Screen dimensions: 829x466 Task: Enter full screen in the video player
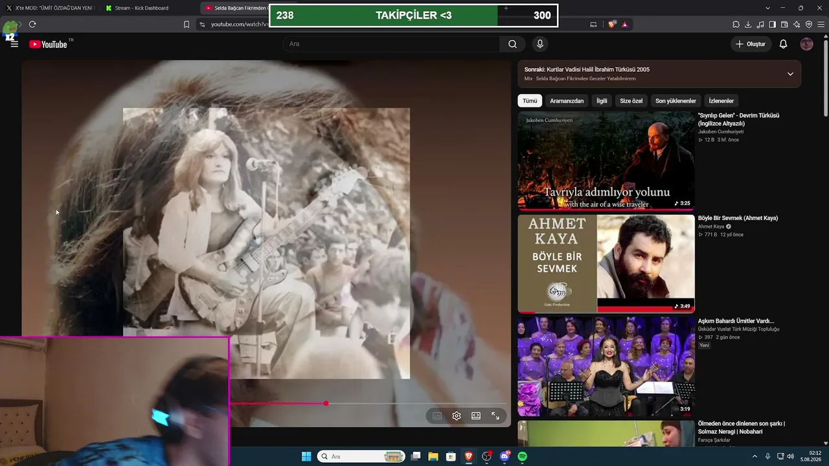[495, 416]
